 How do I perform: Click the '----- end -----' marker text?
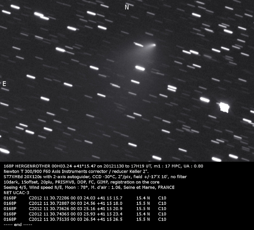18,225
